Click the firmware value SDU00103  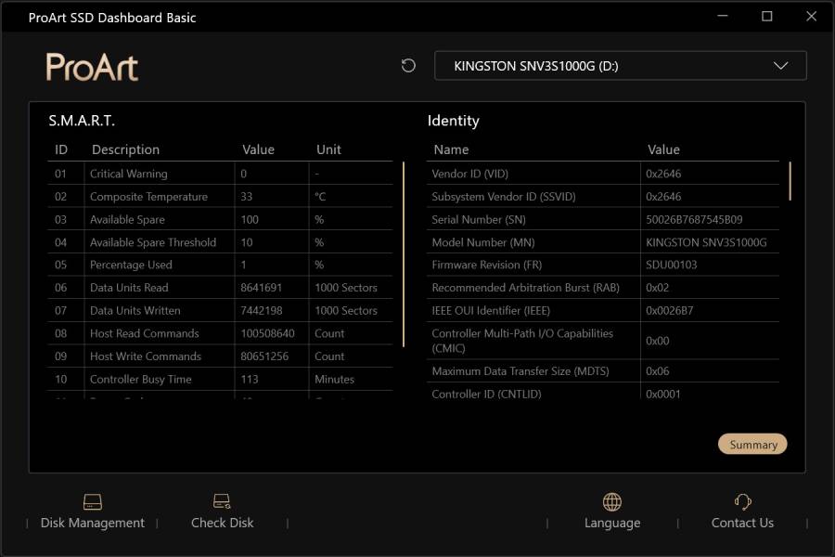(x=671, y=265)
